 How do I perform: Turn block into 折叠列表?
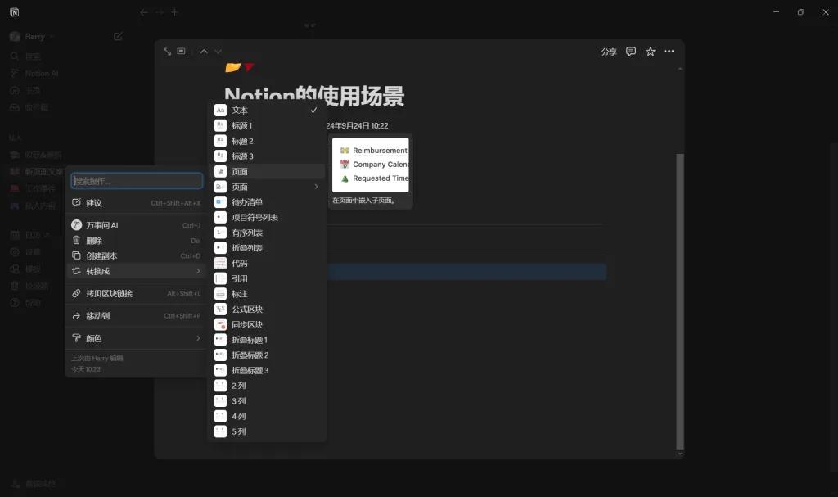[266, 248]
